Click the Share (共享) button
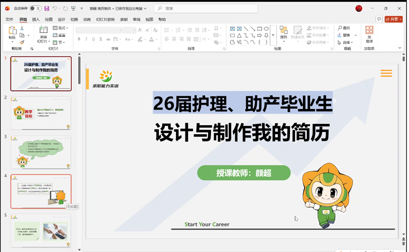 pyautogui.click(x=393, y=19)
